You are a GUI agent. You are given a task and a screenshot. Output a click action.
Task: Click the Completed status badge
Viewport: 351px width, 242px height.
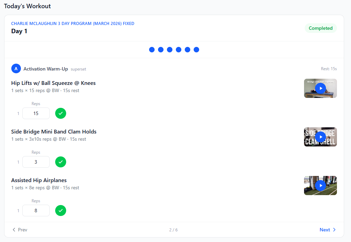320,28
